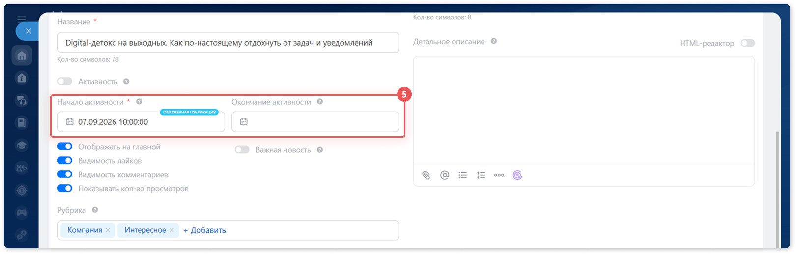Click into the Название text field
Image resolution: width=796 pixels, height=254 pixels.
[228, 43]
